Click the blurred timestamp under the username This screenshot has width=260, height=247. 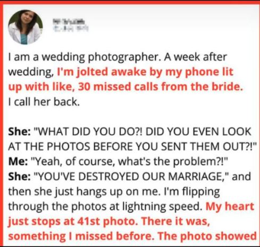[71, 28]
